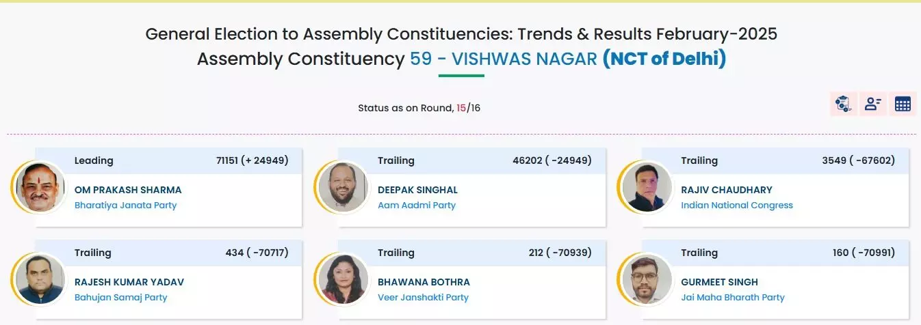Viewport: 921px width, 325px height.
Task: Switch to the table grid view icon
Action: (903, 104)
